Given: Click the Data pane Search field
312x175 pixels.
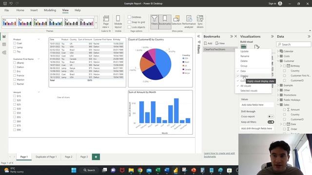Looking at the screenshot, I should (293, 44).
